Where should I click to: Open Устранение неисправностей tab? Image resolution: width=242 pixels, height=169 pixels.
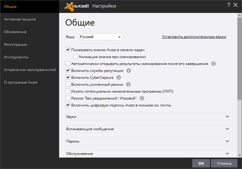click(x=30, y=70)
